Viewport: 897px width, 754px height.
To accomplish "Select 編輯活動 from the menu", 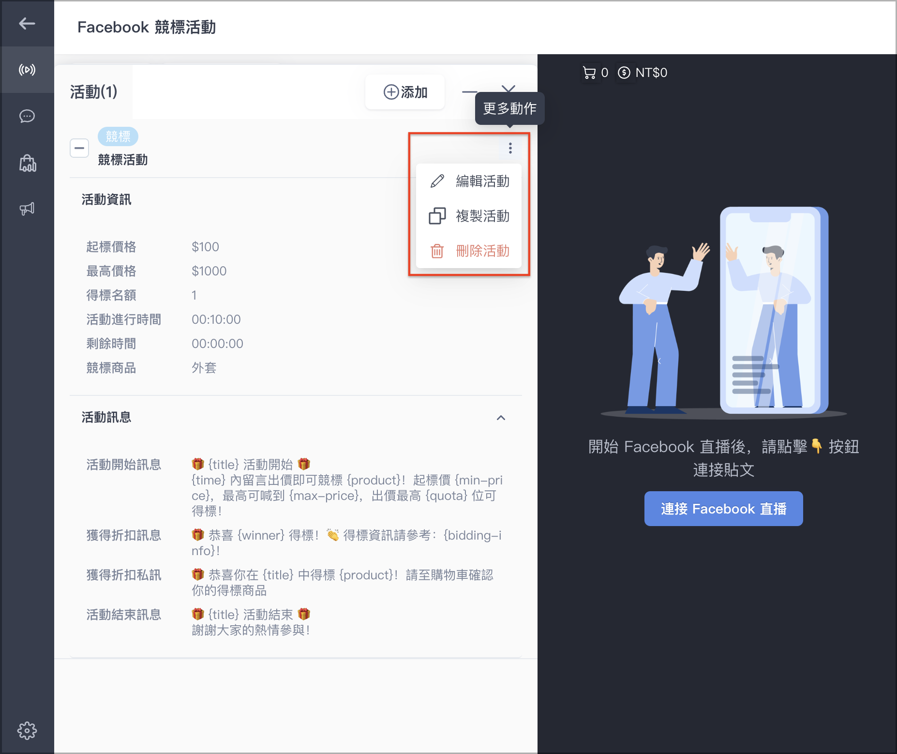I will tap(469, 181).
